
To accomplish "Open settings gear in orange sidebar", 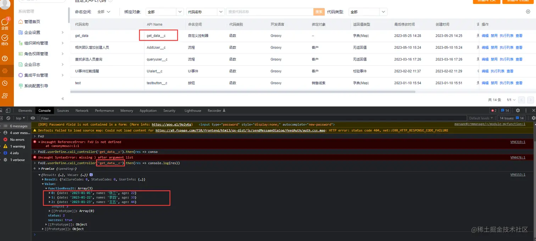I will [x=5, y=71].
